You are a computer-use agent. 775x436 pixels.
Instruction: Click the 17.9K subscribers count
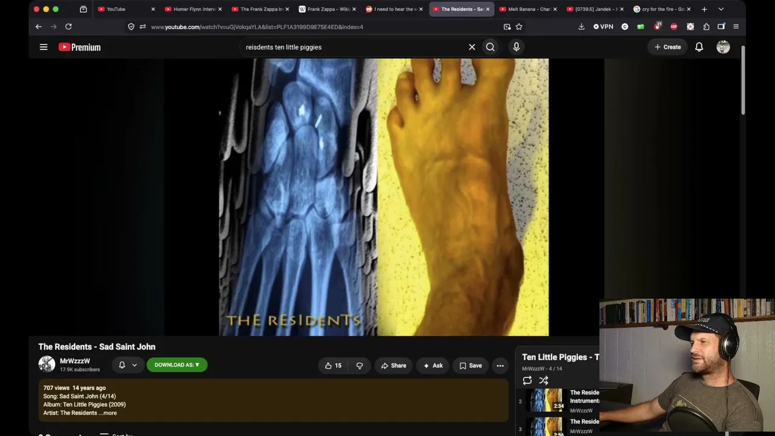(80, 369)
